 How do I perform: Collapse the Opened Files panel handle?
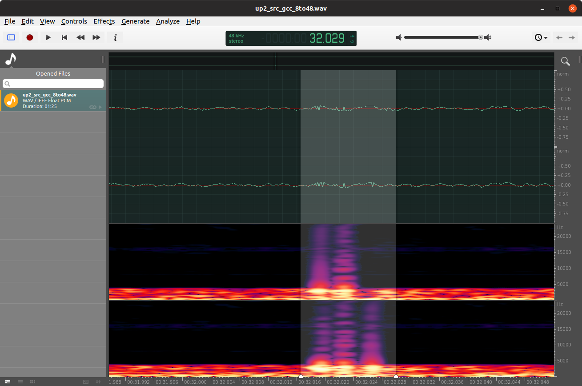pyautogui.click(x=103, y=59)
